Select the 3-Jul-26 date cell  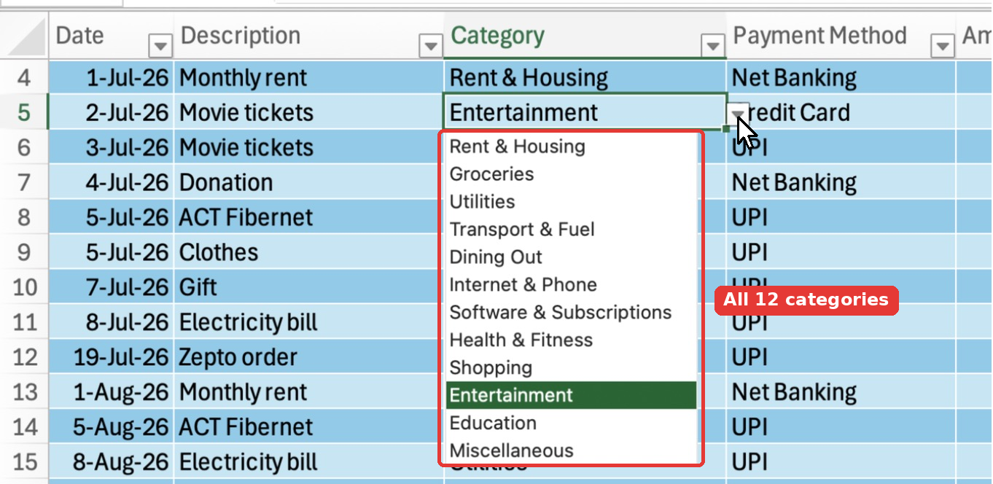coord(111,147)
